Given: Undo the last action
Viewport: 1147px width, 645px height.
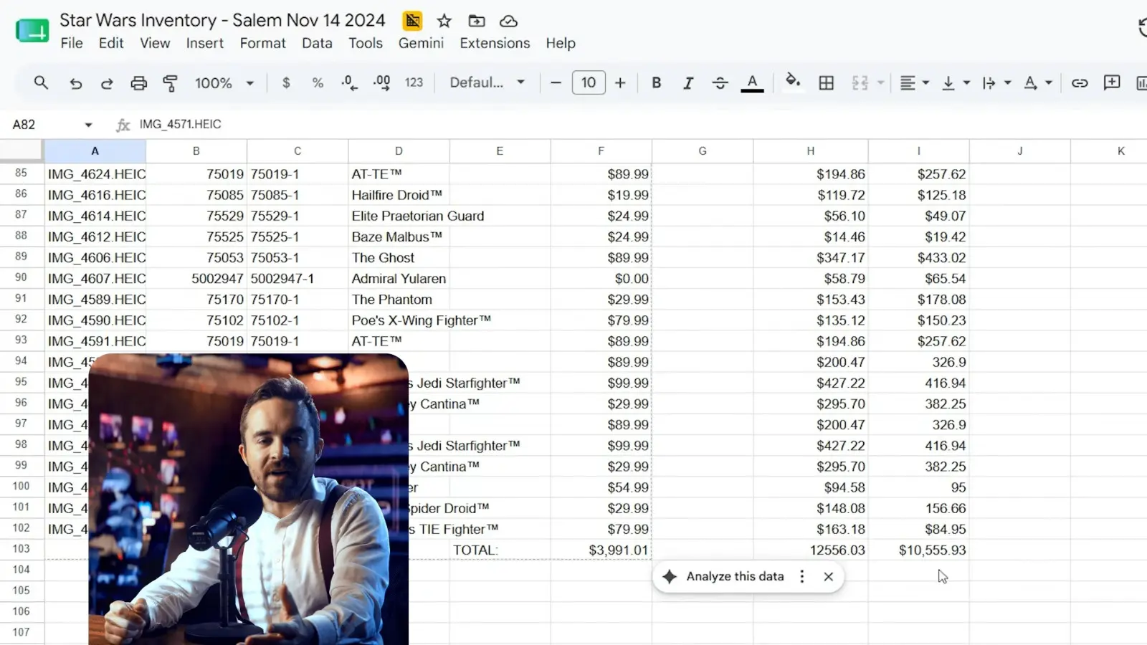Looking at the screenshot, I should [x=75, y=83].
